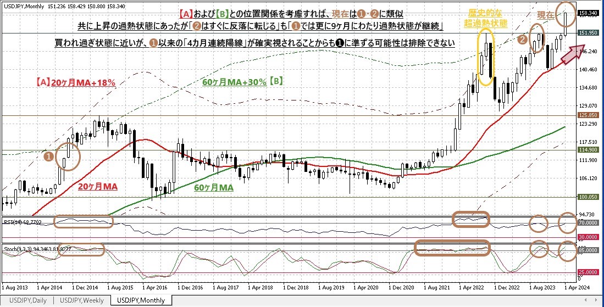Click the 100.050 horizontal level price tag
Viewport: 604px width, 307px height.
pyautogui.click(x=588, y=197)
